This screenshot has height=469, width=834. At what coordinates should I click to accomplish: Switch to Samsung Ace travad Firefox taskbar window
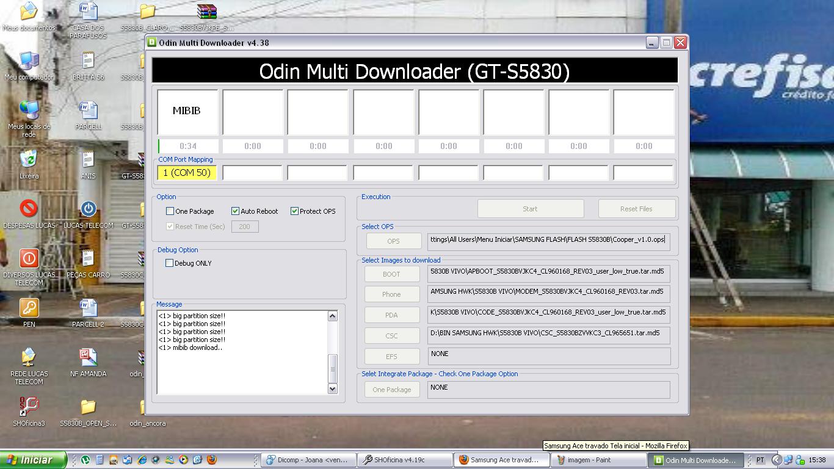pos(501,460)
